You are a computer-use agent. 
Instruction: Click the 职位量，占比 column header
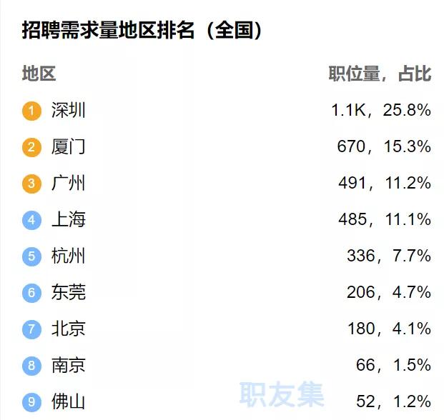[x=380, y=74]
